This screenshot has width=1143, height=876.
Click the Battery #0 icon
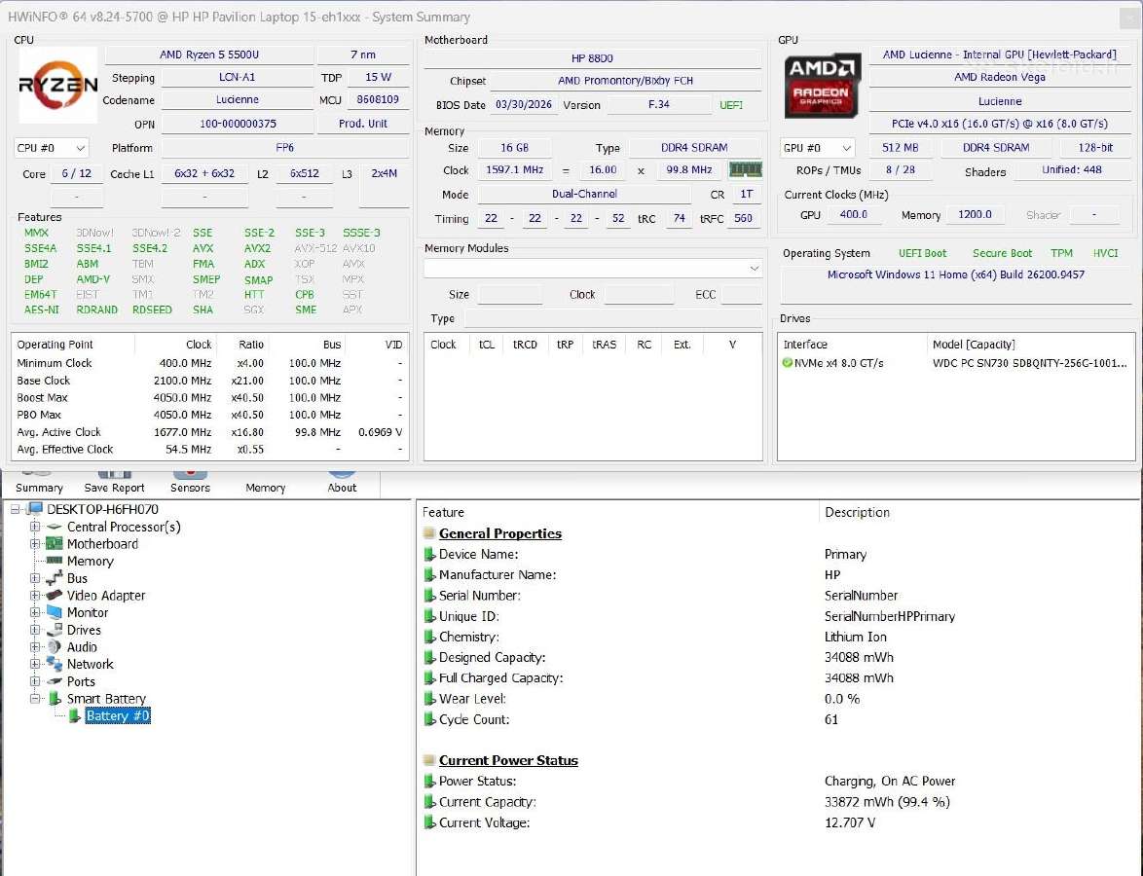pos(74,715)
